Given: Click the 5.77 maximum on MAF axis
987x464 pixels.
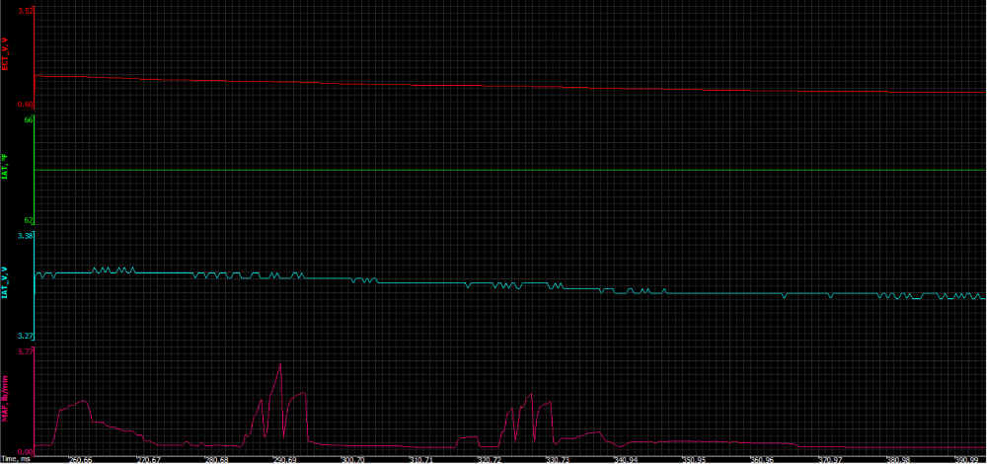Looking at the screenshot, I should [26, 350].
